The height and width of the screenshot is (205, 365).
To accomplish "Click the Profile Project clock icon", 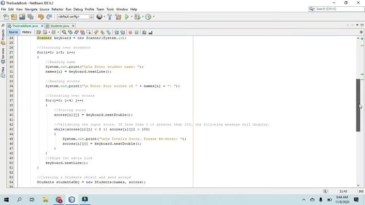I will point(148,17).
